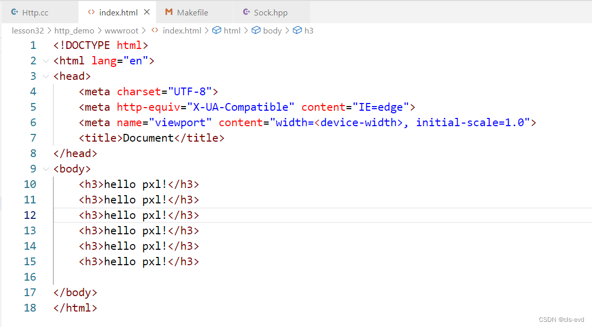The height and width of the screenshot is (327, 592).
Task: Switch to the Sock.hpp tab
Action: (271, 12)
